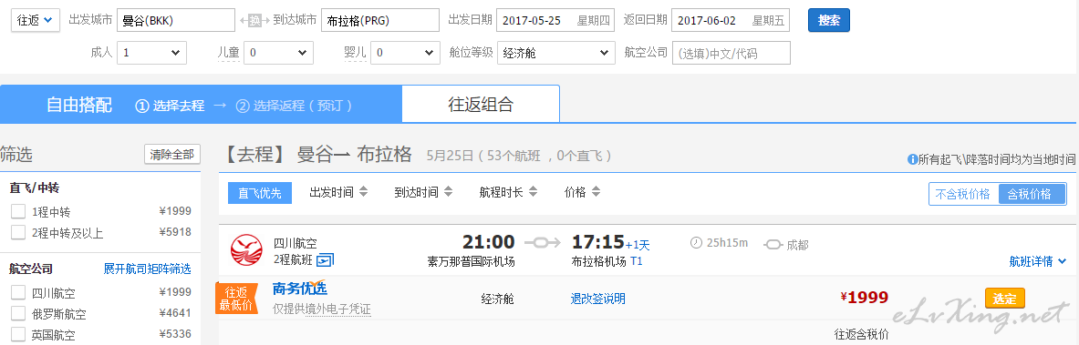
Task: Expand 航班详情 for the Sichuan Airlines flight
Action: 1038,261
